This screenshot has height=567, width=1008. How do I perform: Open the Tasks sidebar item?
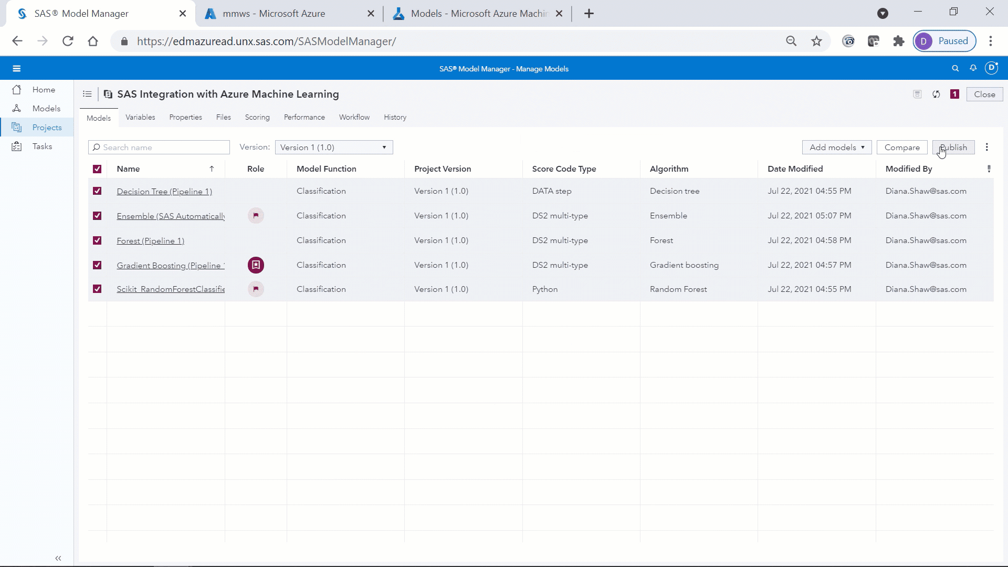coord(42,146)
